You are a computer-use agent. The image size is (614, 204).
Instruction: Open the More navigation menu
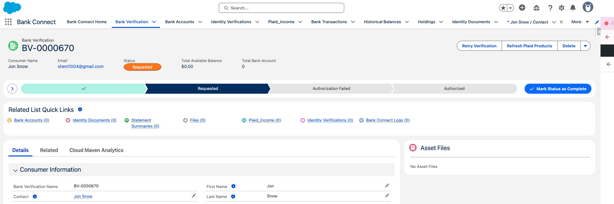580,22
